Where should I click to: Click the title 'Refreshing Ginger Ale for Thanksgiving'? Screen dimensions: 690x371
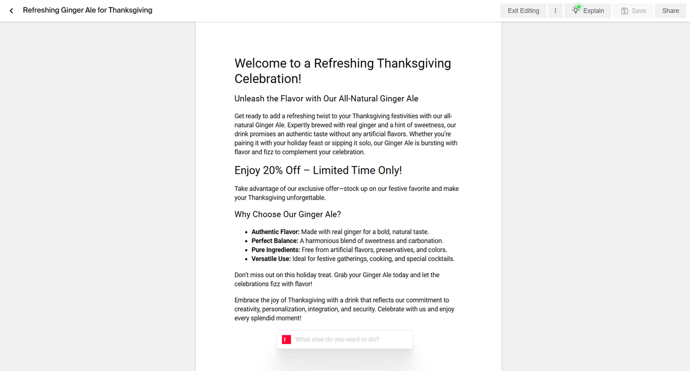tap(87, 10)
